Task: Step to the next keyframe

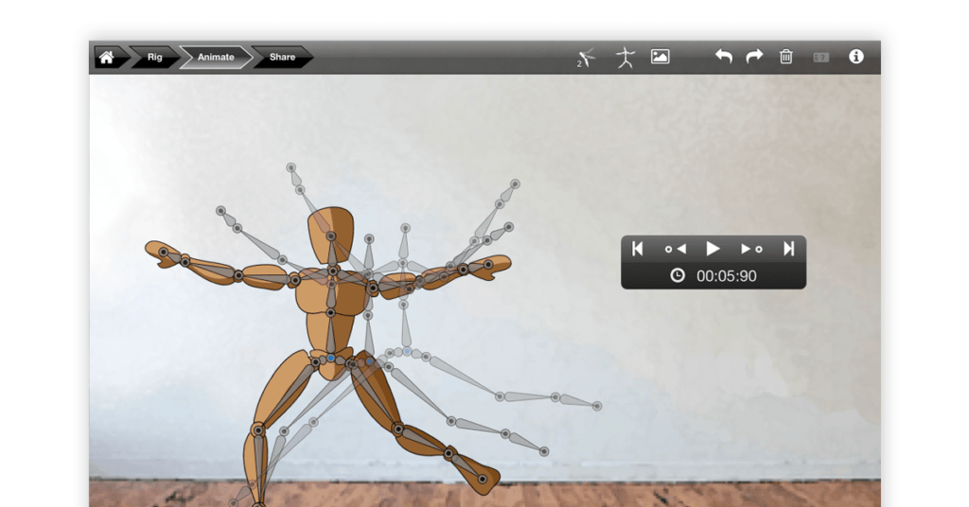Action: point(751,249)
